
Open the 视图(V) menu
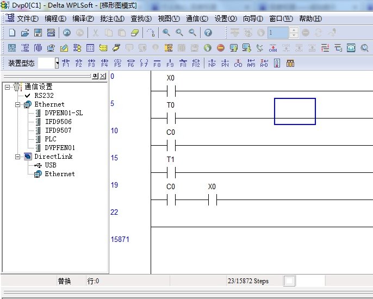click(169, 18)
